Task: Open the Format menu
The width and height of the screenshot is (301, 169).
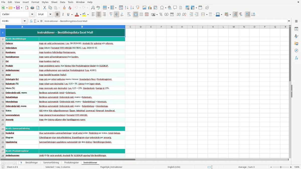Action: click(x=35, y=2)
